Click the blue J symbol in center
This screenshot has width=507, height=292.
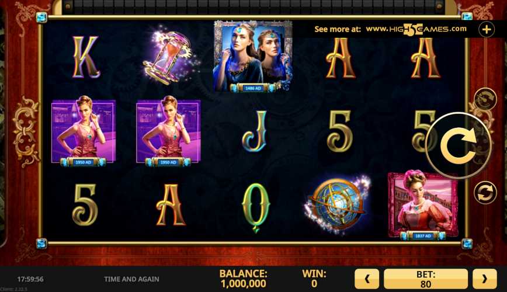(255, 131)
